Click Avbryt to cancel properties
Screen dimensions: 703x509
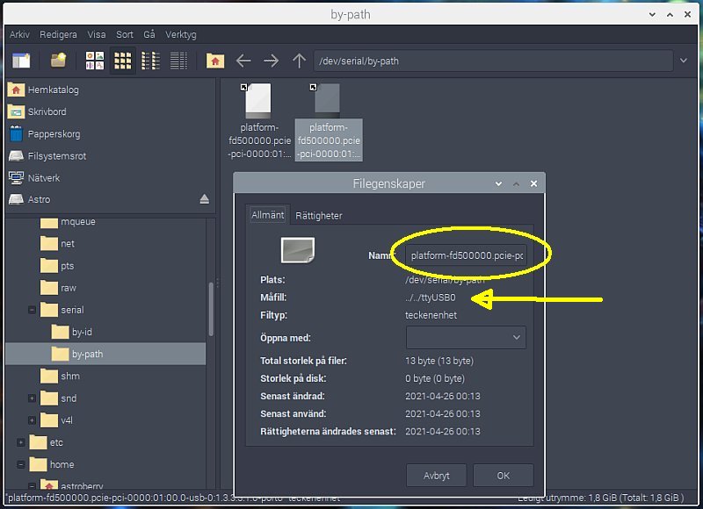[436, 476]
